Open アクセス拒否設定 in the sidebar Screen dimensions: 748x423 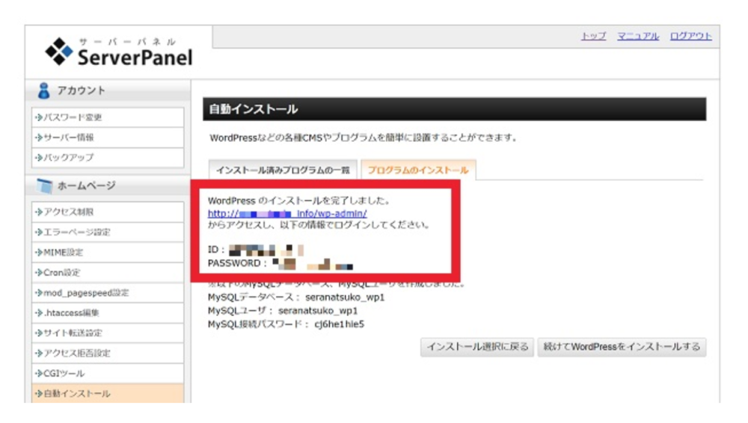tap(108, 353)
